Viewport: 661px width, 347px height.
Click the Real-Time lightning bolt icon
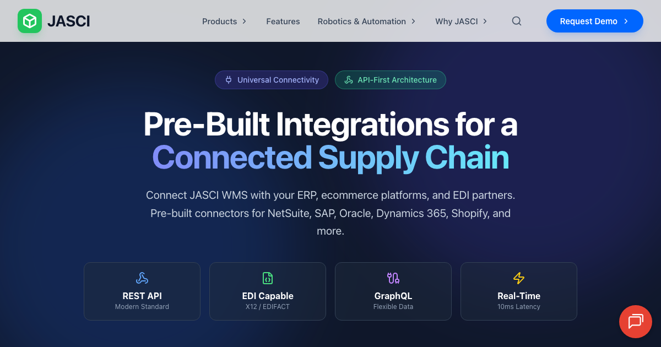[518, 278]
